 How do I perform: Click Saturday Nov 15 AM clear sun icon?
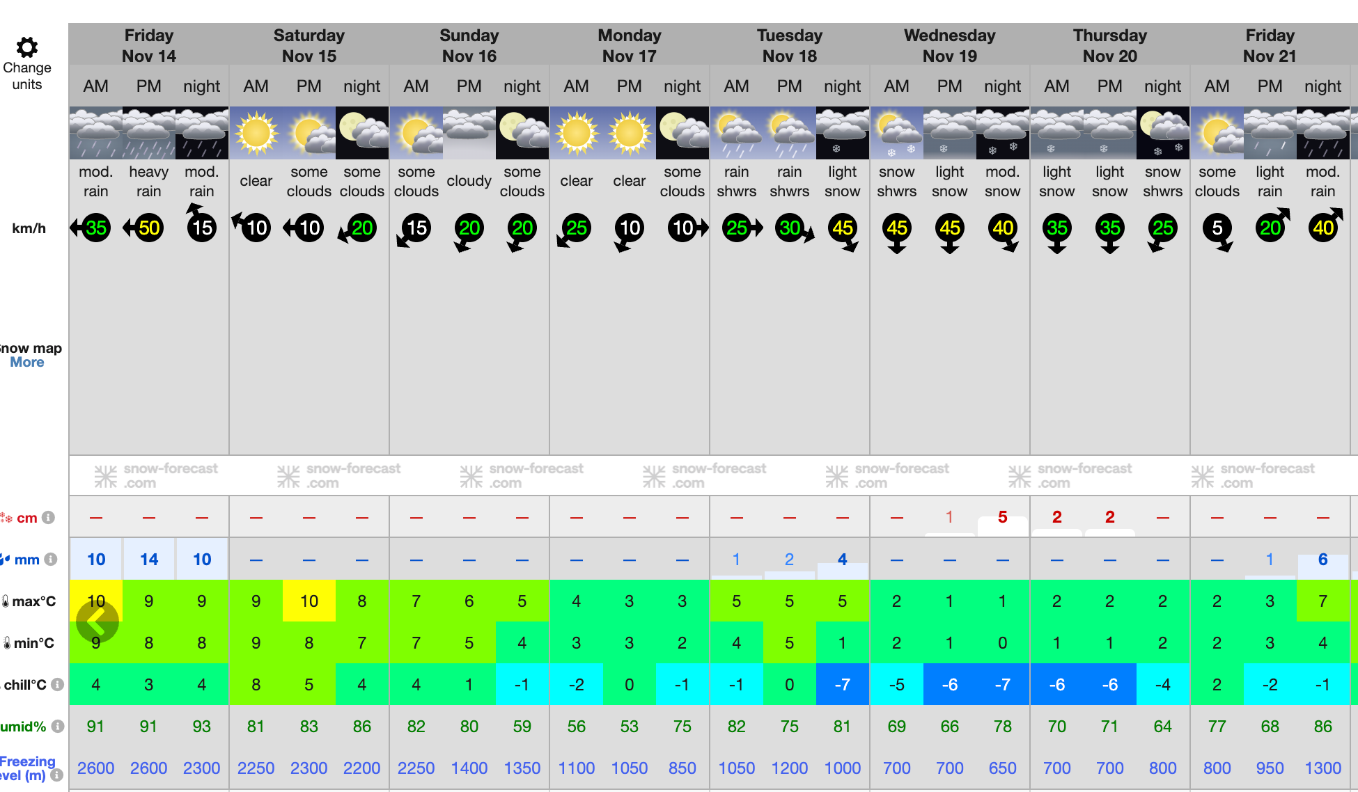pos(256,133)
